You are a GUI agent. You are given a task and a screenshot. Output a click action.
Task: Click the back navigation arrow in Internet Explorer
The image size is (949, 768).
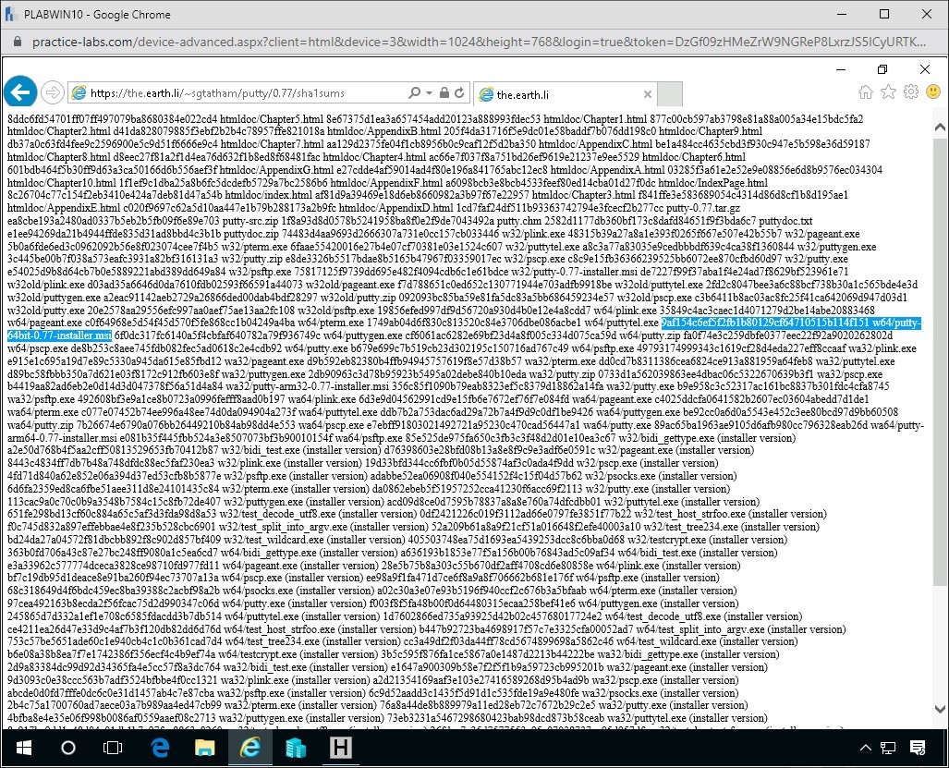click(x=20, y=91)
